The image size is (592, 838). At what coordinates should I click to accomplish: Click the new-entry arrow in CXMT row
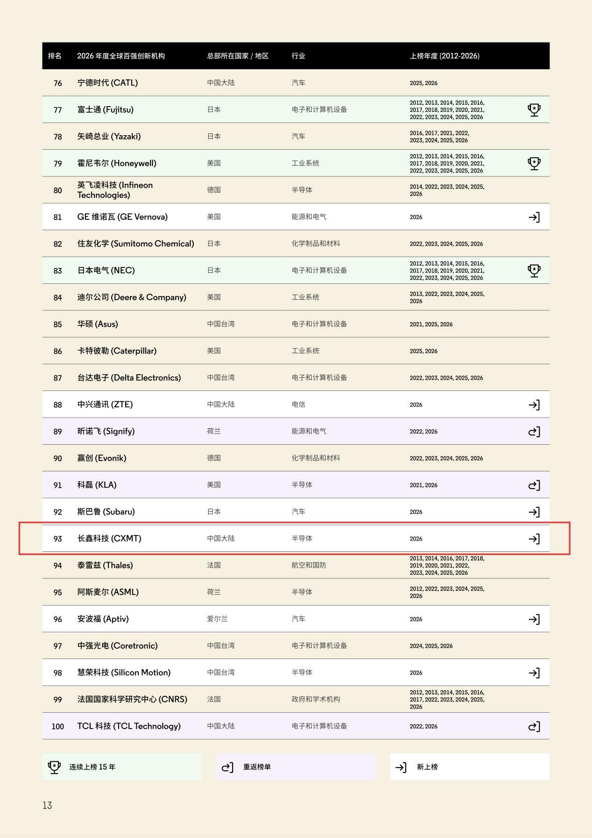point(534,539)
